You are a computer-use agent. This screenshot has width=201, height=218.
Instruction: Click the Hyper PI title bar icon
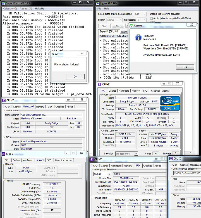[x=97, y=3]
